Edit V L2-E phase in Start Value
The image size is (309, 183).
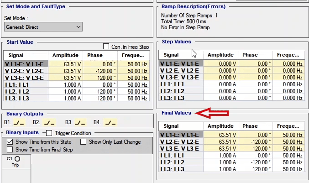[100, 71]
